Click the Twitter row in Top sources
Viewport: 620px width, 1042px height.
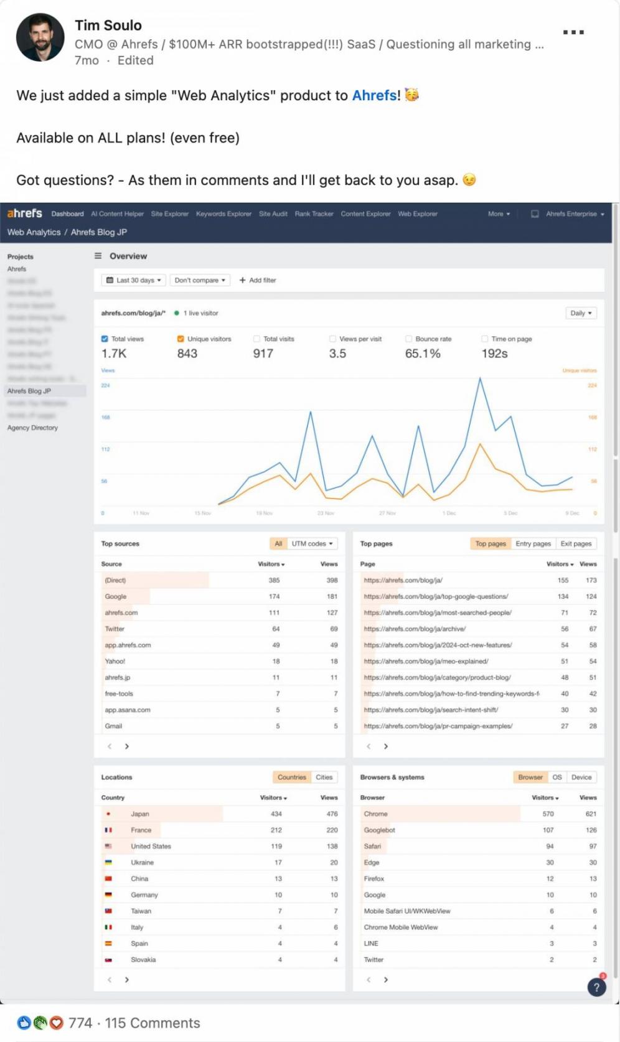[x=220, y=629]
